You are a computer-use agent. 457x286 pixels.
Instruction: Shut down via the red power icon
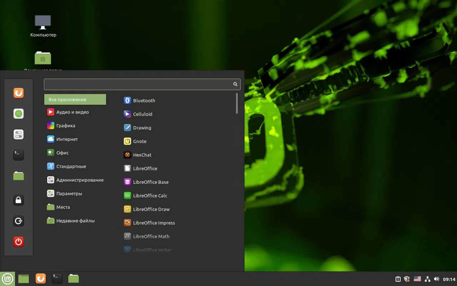[x=18, y=241]
